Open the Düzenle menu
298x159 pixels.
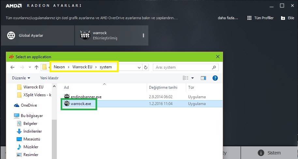pyautogui.click(x=21, y=78)
